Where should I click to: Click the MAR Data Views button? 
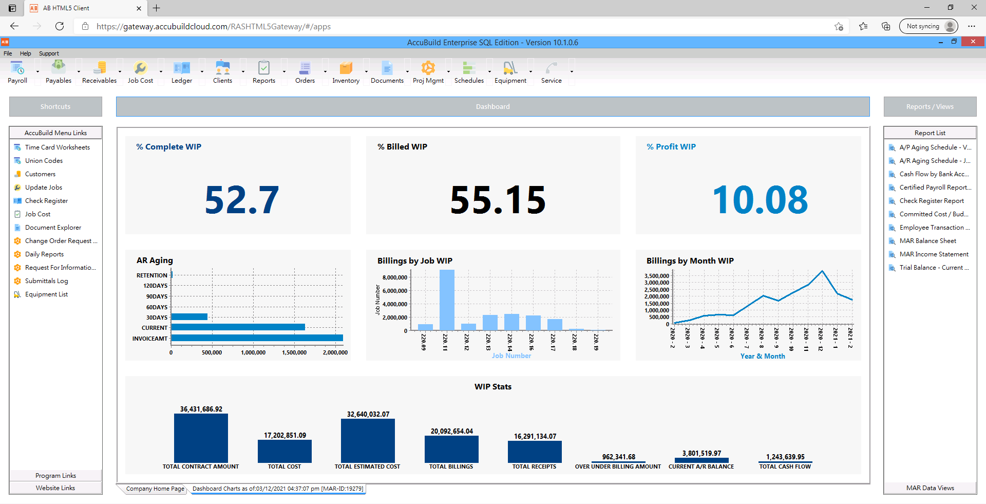[x=930, y=488]
